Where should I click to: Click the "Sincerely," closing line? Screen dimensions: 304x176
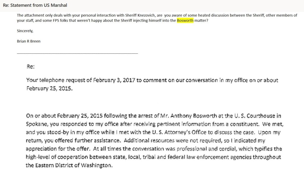[x=25, y=31]
